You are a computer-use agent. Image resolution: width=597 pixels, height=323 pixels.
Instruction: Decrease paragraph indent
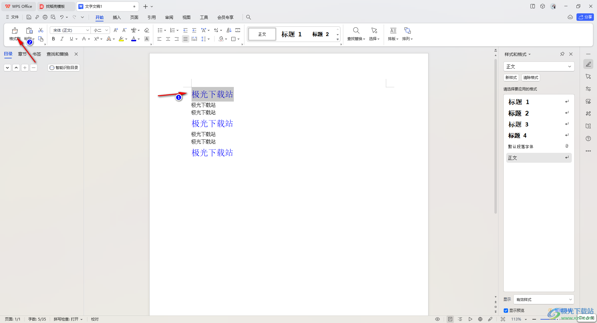click(185, 30)
